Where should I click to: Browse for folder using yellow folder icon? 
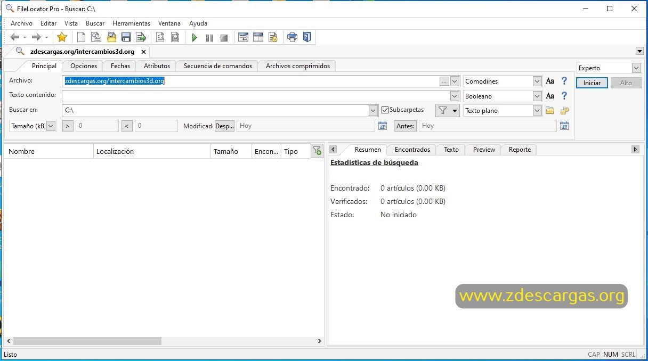[x=550, y=111]
